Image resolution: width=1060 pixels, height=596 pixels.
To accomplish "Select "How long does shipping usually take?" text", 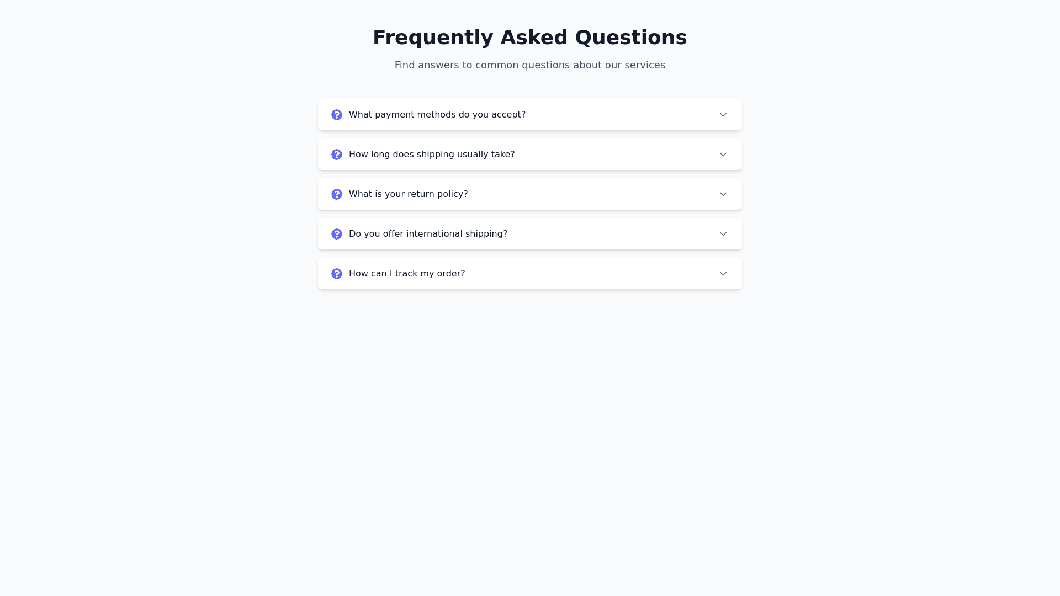I will [x=431, y=155].
